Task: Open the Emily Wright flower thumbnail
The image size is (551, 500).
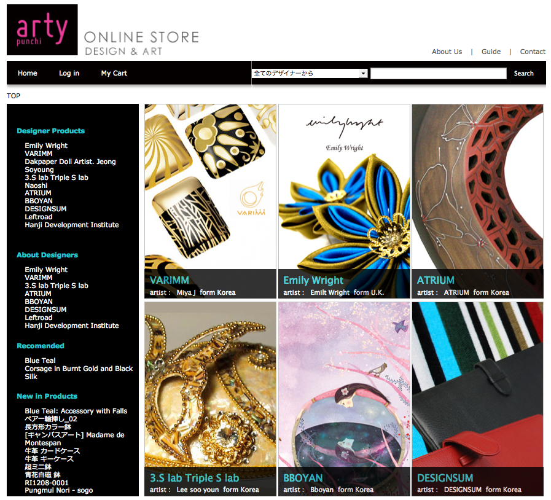Action: click(344, 201)
